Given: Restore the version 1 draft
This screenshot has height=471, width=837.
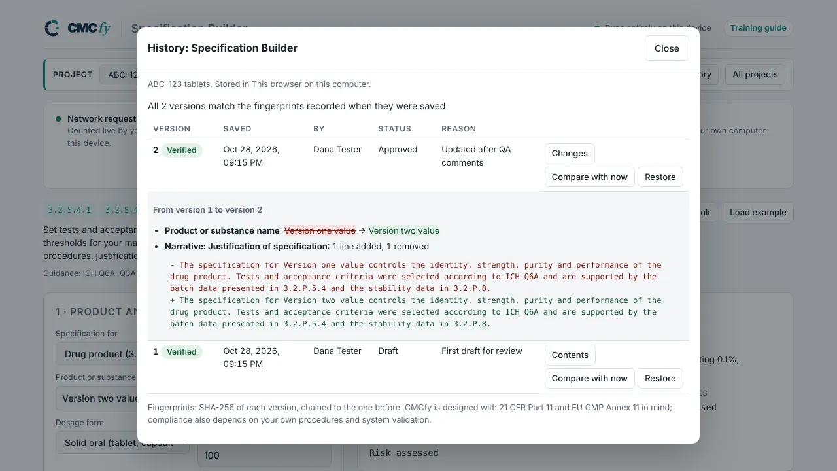Looking at the screenshot, I should coord(660,378).
